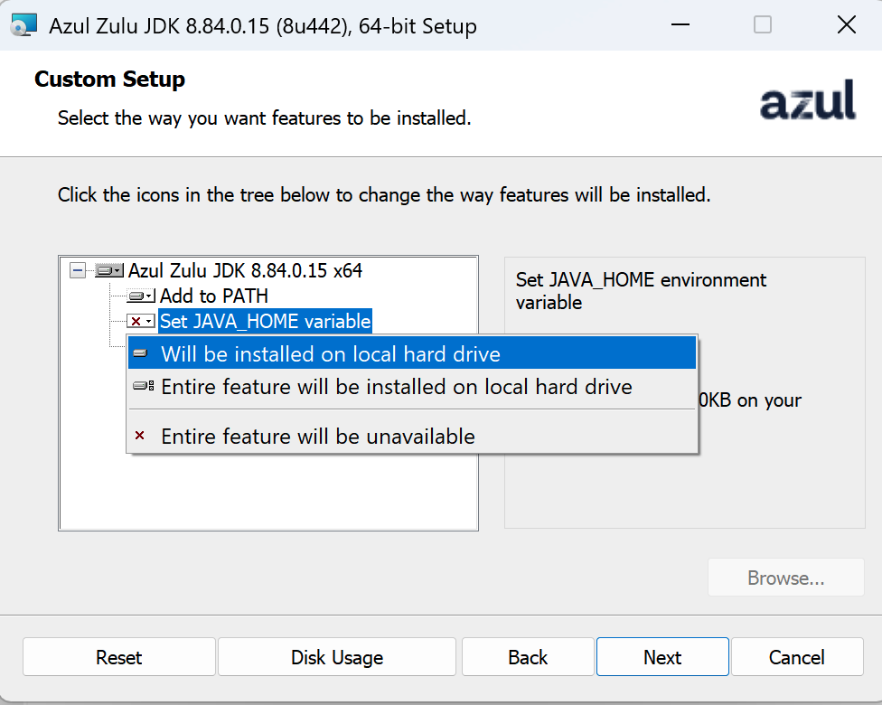This screenshot has height=705, width=882.
Task: Click the single drive icon in popup menu
Action: click(140, 353)
